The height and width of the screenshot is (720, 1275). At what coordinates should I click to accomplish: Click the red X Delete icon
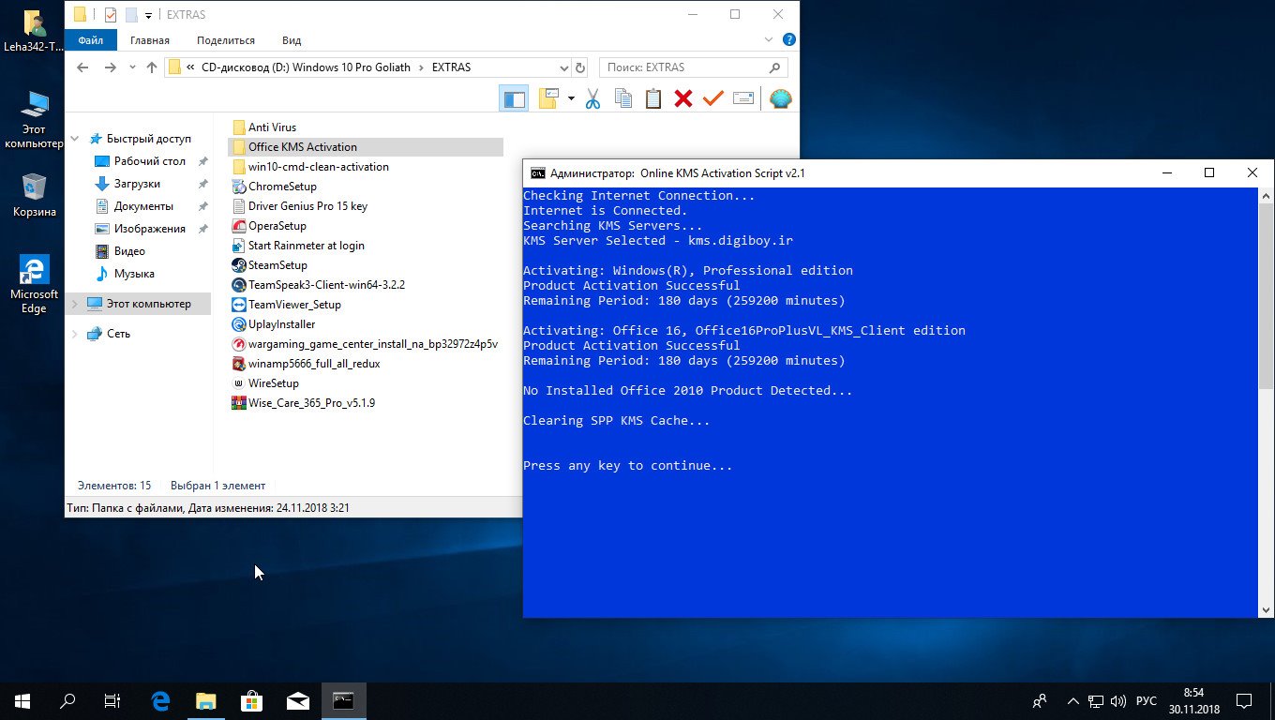click(683, 98)
